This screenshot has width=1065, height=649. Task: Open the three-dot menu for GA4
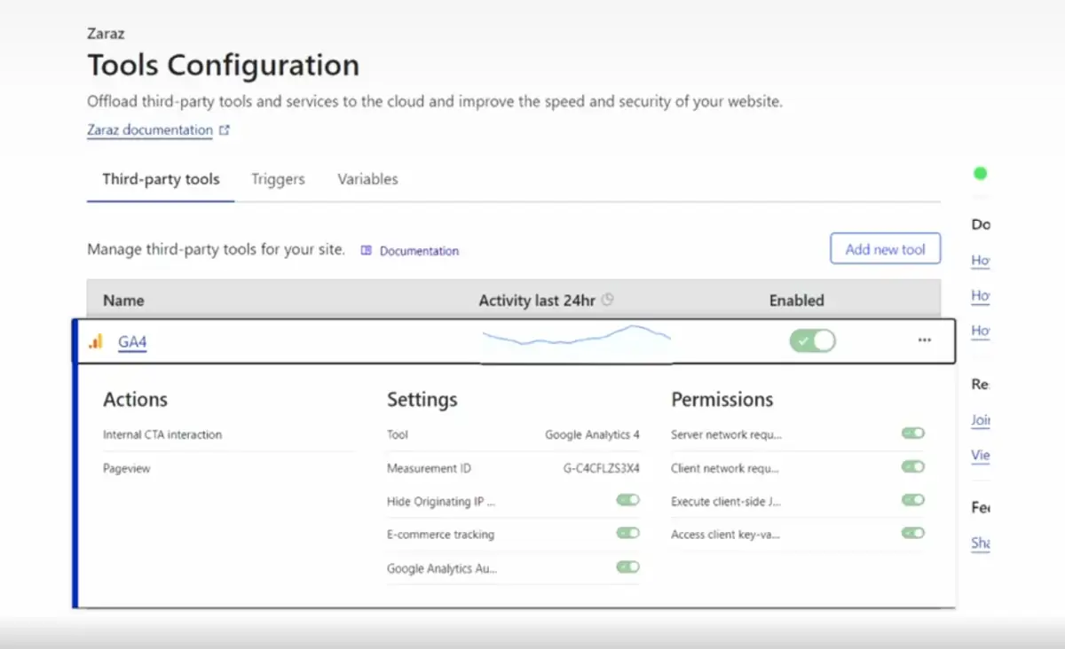pyautogui.click(x=924, y=340)
